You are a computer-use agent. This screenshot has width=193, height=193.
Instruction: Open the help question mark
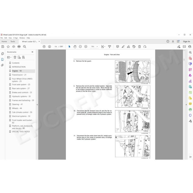(x=168, y=41)
